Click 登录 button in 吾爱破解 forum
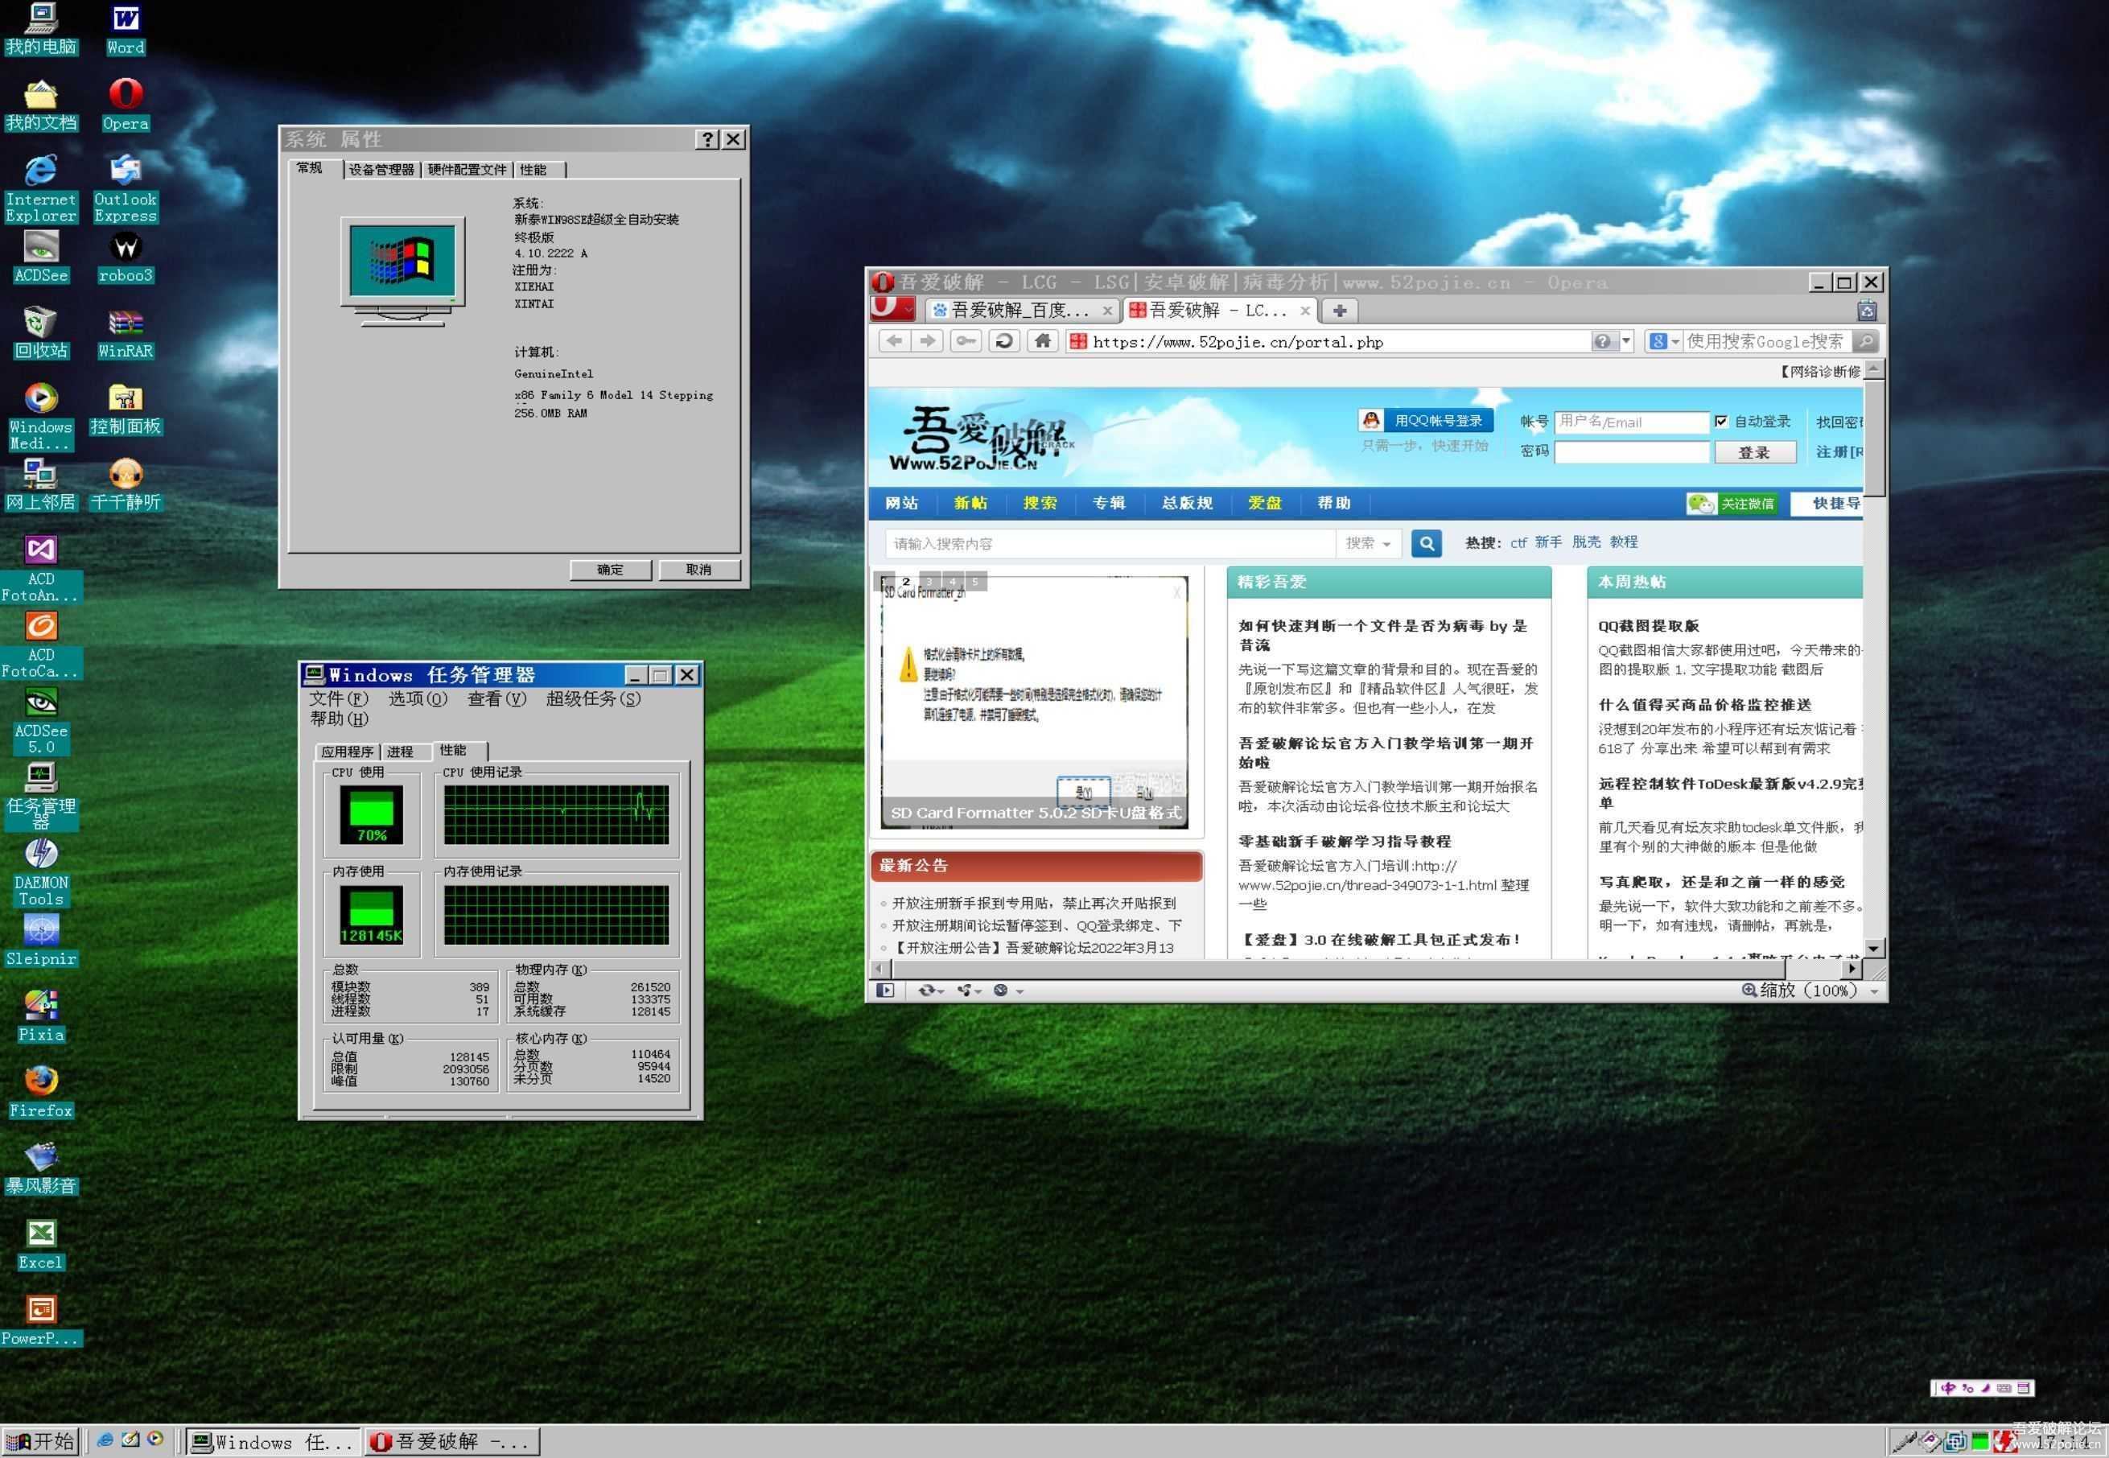The width and height of the screenshot is (2109, 1458). [1752, 454]
